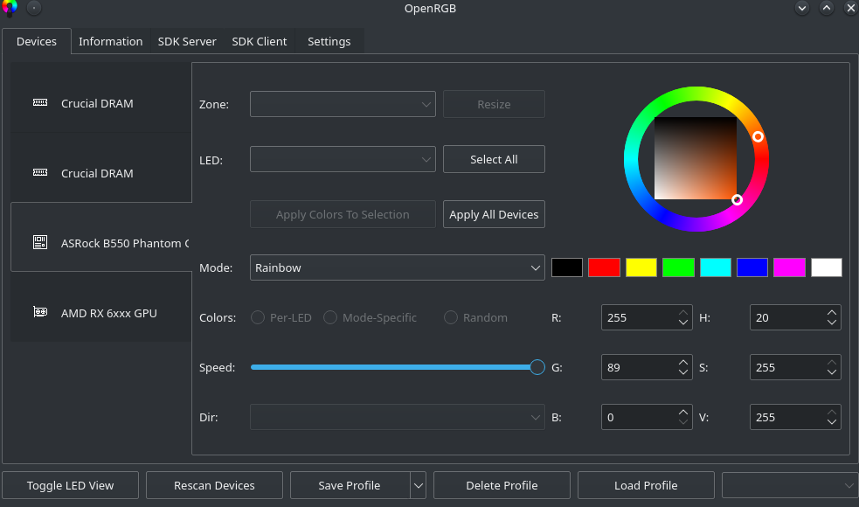Increase the B value with up arrow
The height and width of the screenshot is (507, 859).
[683, 413]
